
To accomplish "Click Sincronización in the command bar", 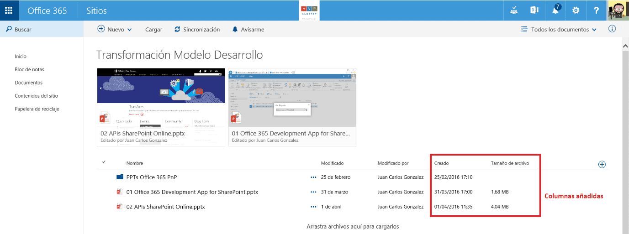I will tap(197, 29).
